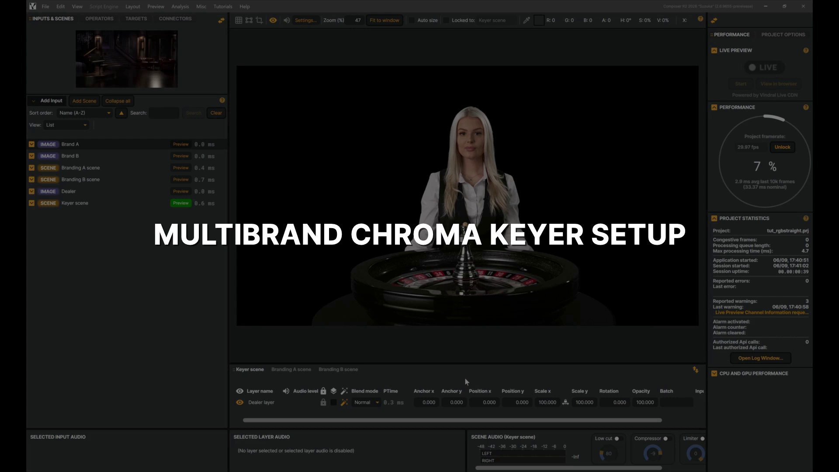Image resolution: width=839 pixels, height=472 pixels.
Task: Switch to the Connectors tab
Action: 175,19
